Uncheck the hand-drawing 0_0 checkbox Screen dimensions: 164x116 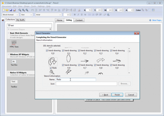pos(47,50)
